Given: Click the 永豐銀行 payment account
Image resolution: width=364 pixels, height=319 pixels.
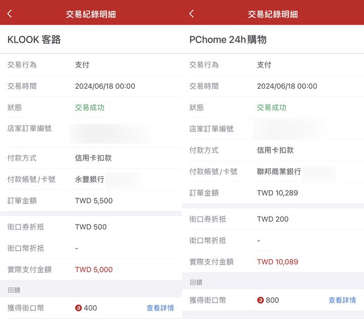Looking at the screenshot, I should [90, 179].
